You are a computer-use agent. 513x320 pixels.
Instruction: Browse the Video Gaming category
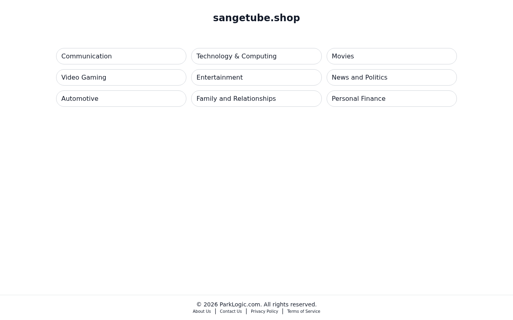[x=121, y=77]
